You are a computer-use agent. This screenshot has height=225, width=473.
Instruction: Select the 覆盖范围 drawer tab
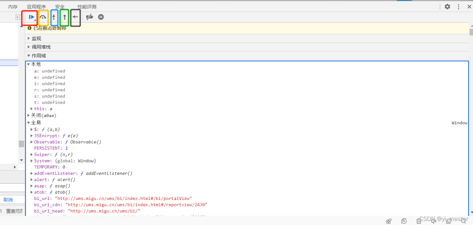coord(14,211)
